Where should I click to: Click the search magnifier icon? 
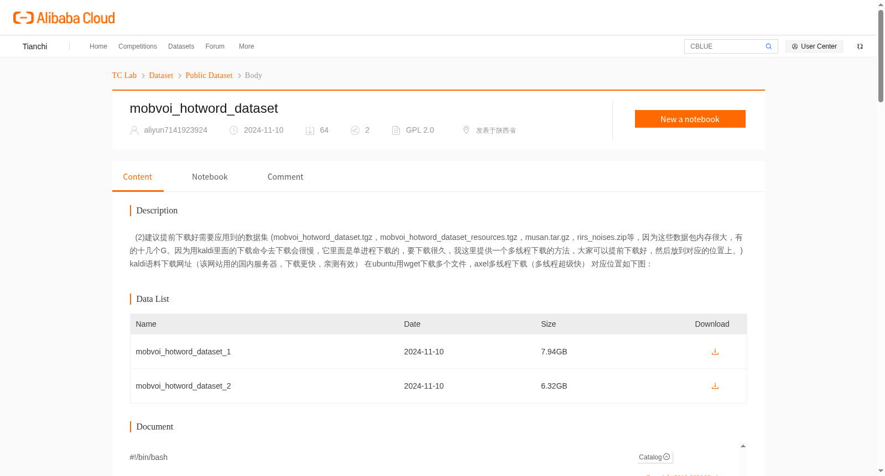click(x=769, y=46)
